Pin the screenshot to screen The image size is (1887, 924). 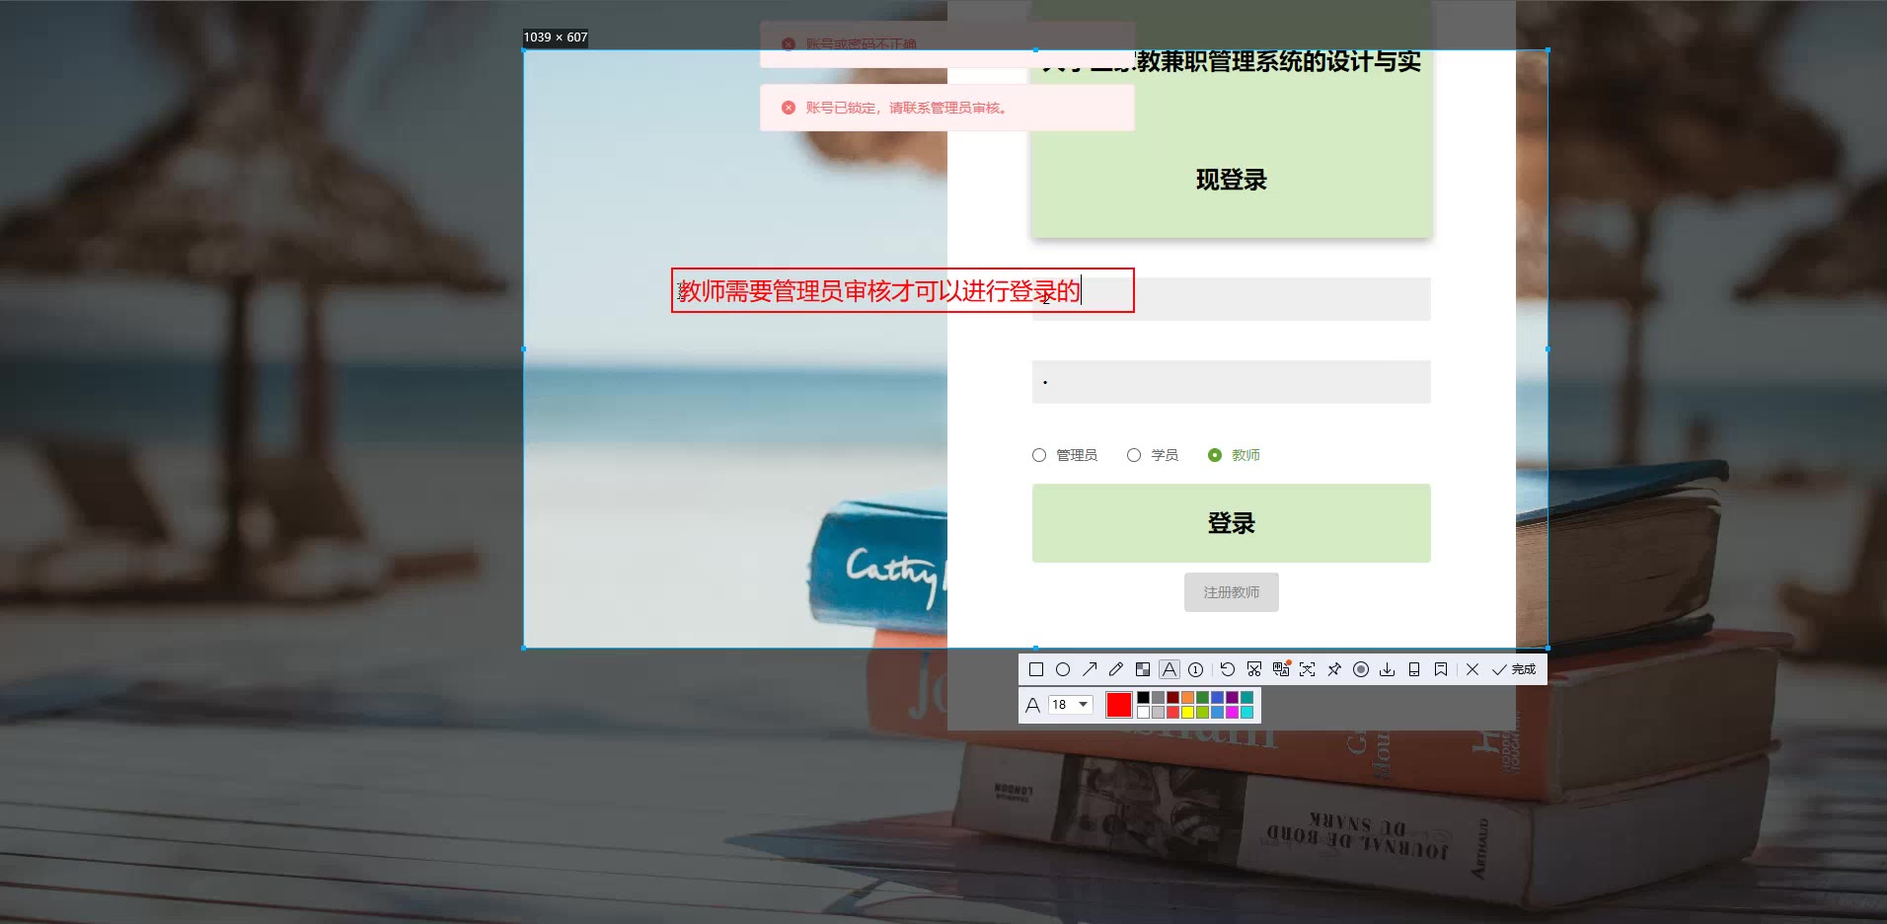[1334, 669]
